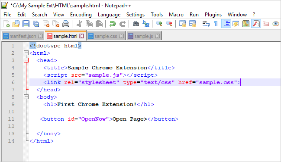Click the title text Sample Chrome Extension
281x162 pixels.
pos(107,68)
